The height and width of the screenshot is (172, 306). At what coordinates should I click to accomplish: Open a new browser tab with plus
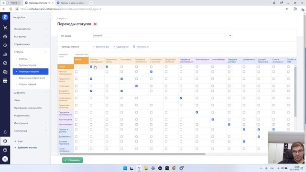tap(91, 3)
